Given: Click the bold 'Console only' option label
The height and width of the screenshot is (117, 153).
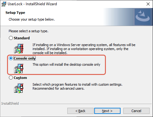Looking at the screenshot, I should pos(24,58).
